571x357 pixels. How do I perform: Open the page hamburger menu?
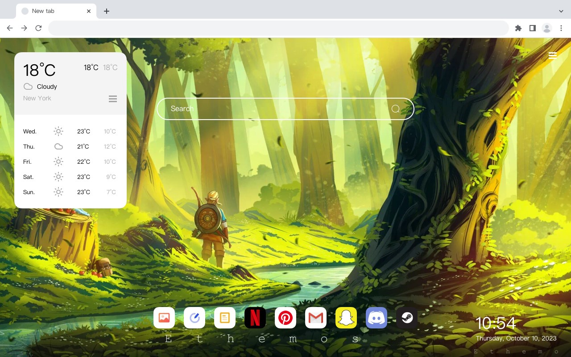point(553,55)
